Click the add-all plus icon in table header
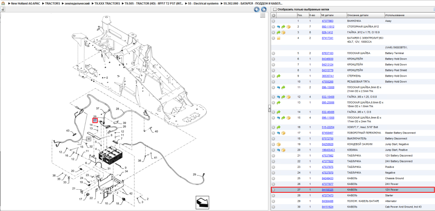Screen dimensions: 435x211 pyautogui.click(x=274, y=15)
